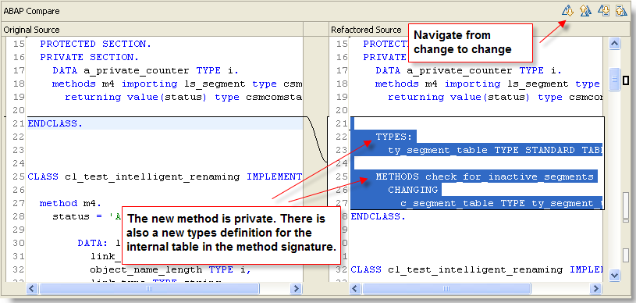The width and height of the screenshot is (636, 303).
Task: Click line number 22 in Refactored Source gutter
Action: [341, 137]
